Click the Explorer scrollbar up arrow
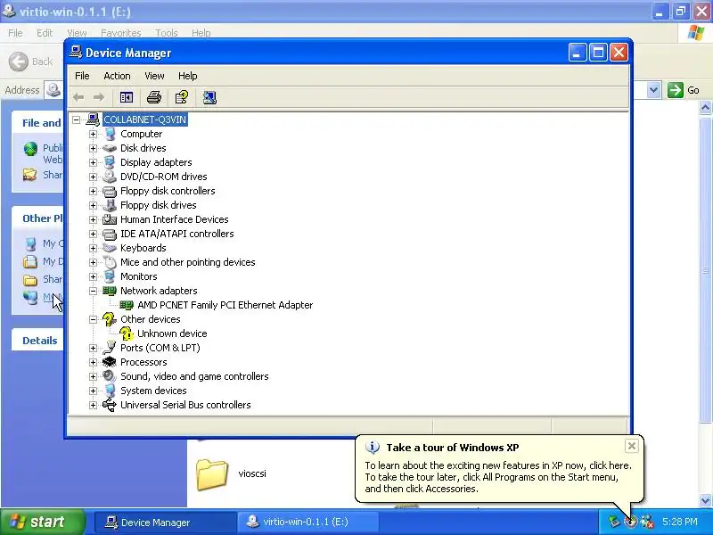The width and height of the screenshot is (713, 535). coord(705,107)
